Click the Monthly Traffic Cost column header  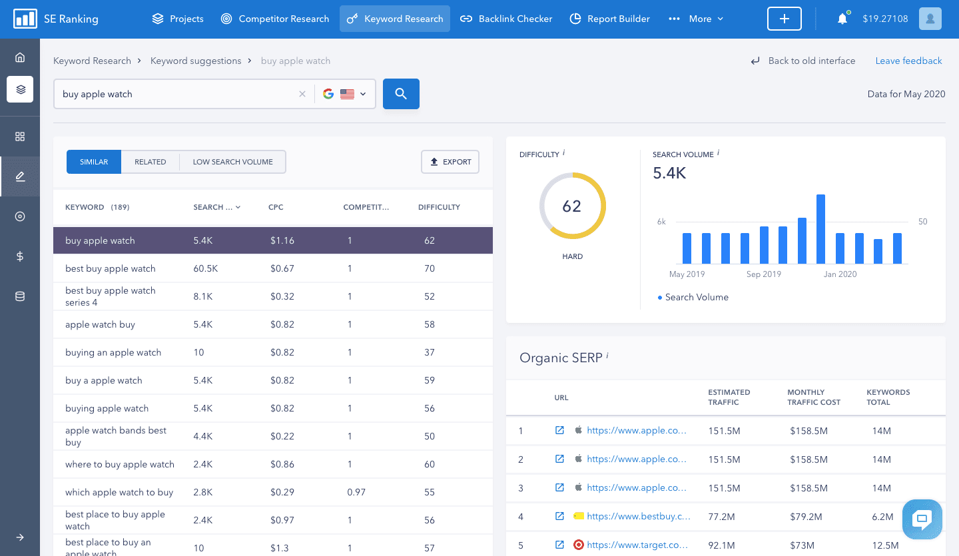(x=814, y=397)
